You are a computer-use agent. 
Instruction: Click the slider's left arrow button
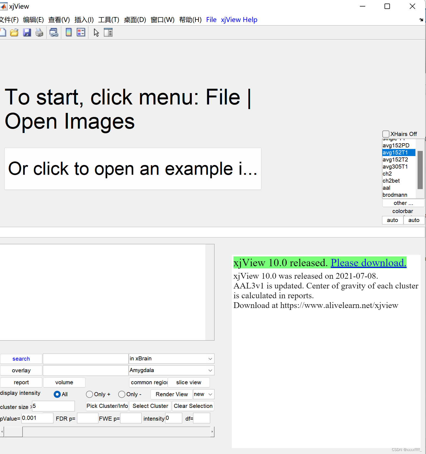pyautogui.click(x=2, y=432)
